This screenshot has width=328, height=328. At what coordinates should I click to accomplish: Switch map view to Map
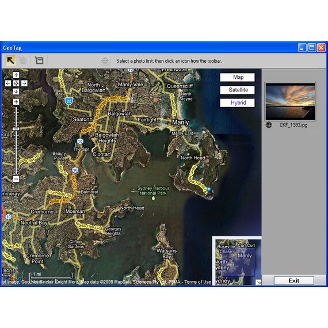[238, 77]
